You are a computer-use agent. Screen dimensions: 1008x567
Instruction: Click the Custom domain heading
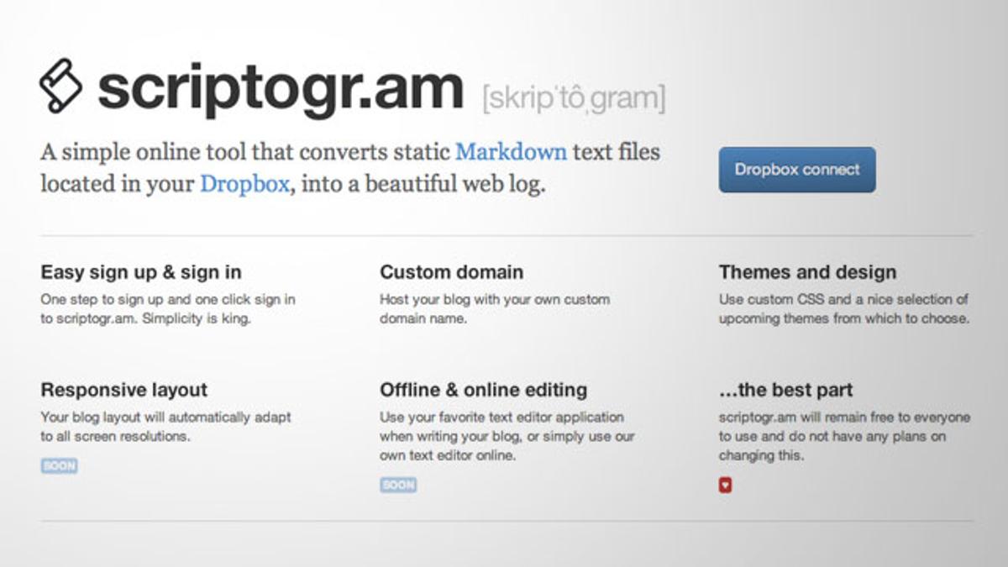click(x=451, y=272)
